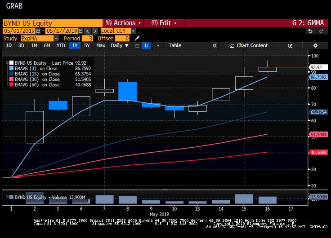Click the blue candlestick for May 8
Image resolution: width=331 pixels, height=238 pixels.
pos(128,91)
